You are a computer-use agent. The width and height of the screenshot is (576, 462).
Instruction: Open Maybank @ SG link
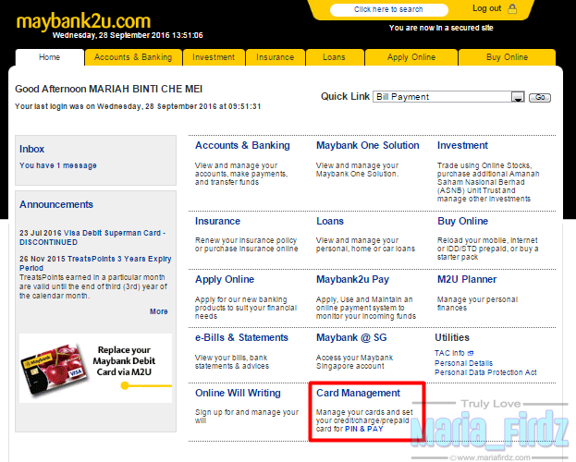[x=351, y=337]
